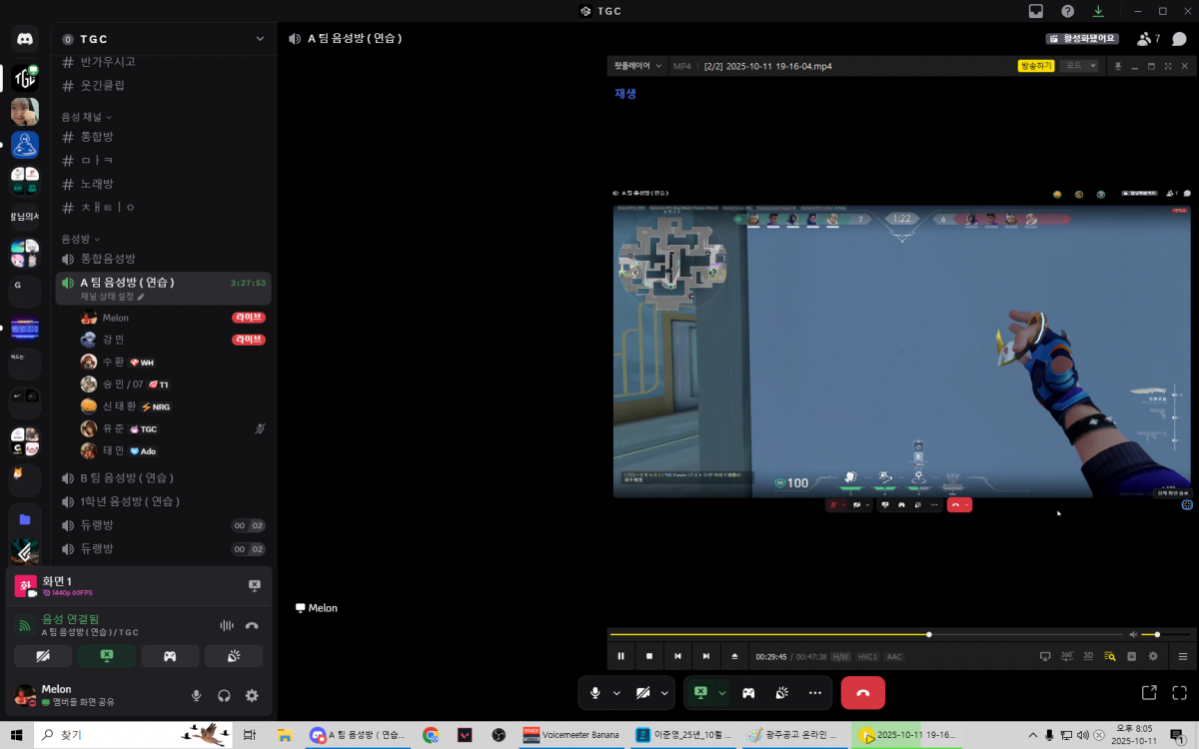The width and height of the screenshot is (1199, 749).
Task: Enter full screen stream view
Action: 1179,692
